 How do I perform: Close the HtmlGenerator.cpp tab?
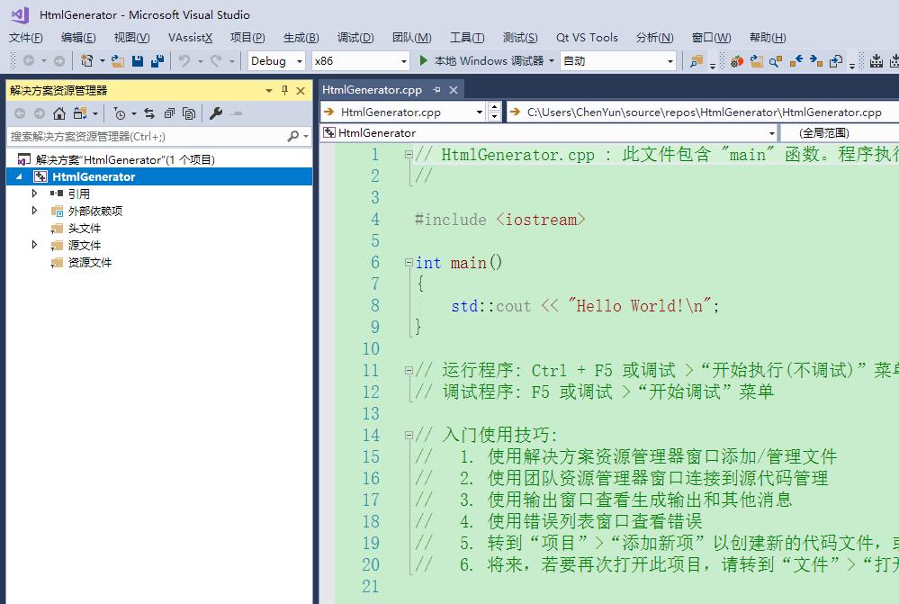[454, 89]
